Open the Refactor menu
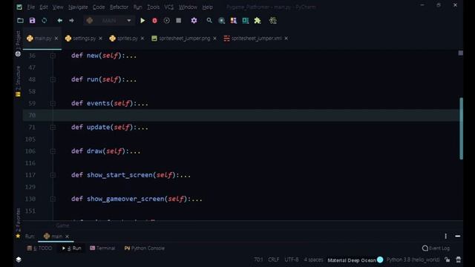This screenshot has width=475, height=267. (x=119, y=7)
